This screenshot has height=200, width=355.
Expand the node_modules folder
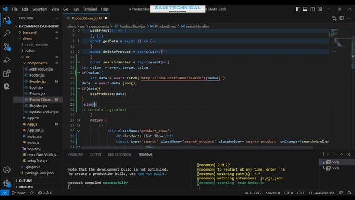coord(37,44)
